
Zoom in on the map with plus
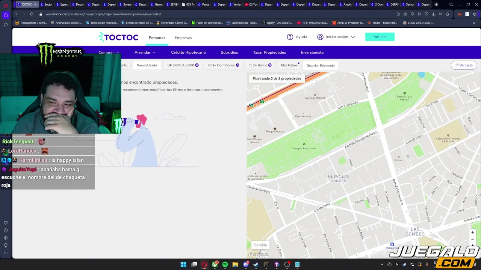(473, 232)
